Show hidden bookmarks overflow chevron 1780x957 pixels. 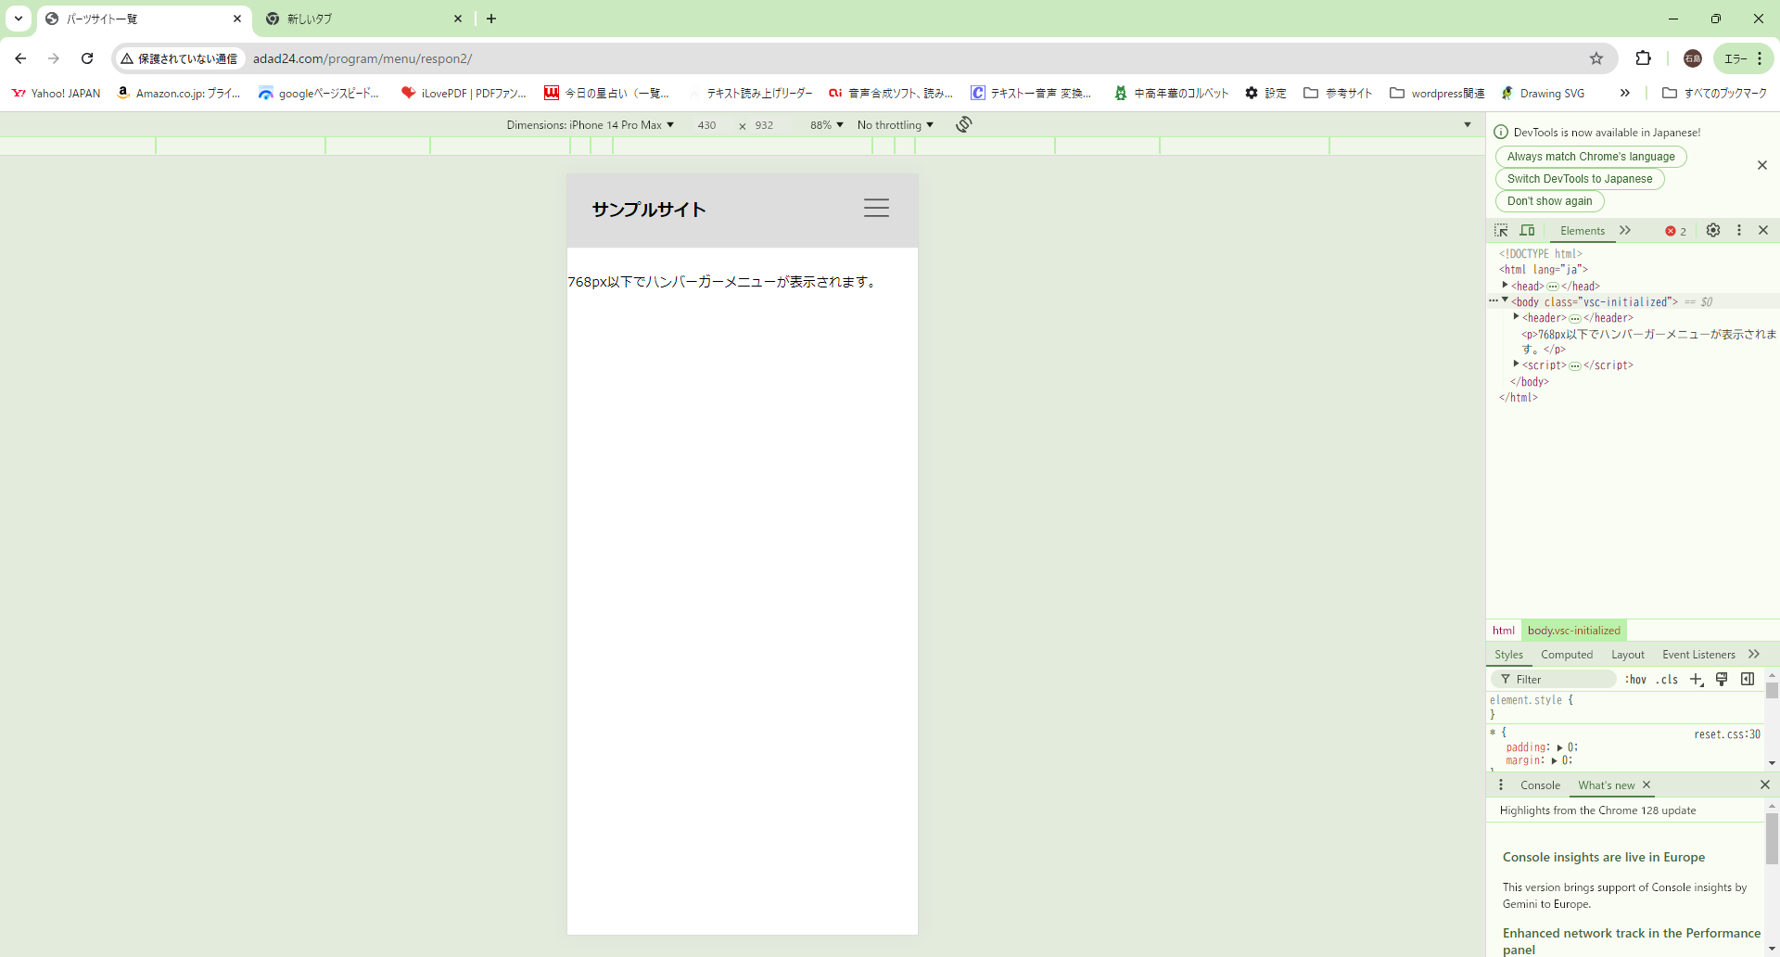(x=1625, y=93)
